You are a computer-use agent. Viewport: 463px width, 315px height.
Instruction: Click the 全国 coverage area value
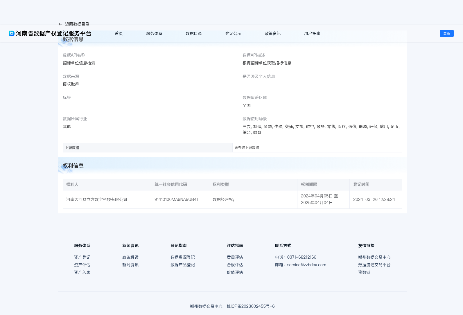(x=247, y=105)
